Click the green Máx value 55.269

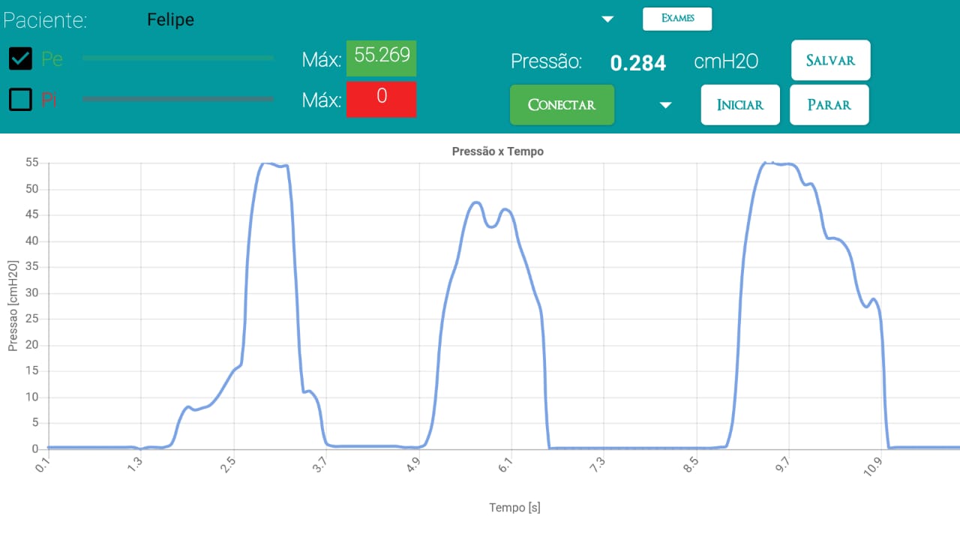pos(382,58)
